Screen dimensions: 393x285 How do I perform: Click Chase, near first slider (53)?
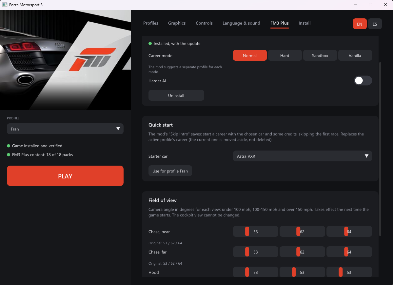point(255,231)
